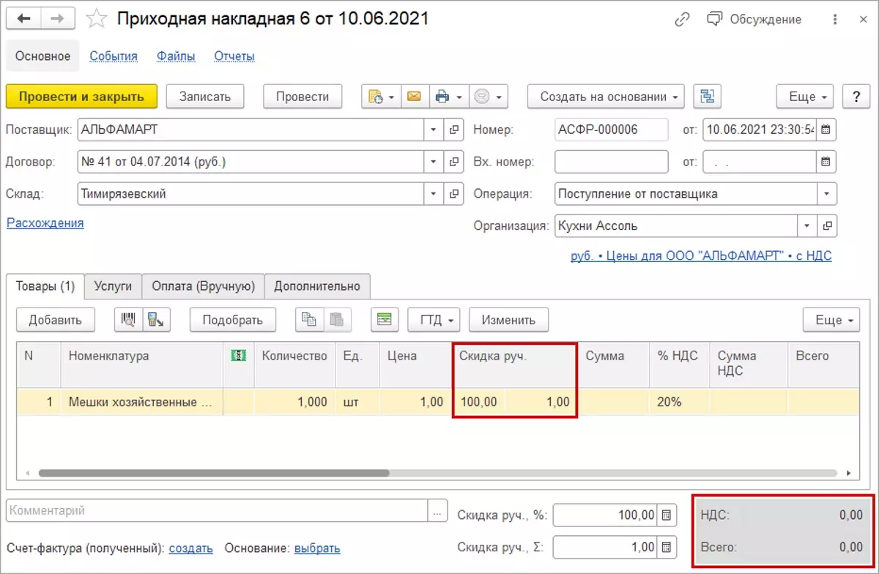Screen dimensions: 879x574
Task: Expand the document-with-clock icon dropdown arrow
Action: pyautogui.click(x=392, y=97)
